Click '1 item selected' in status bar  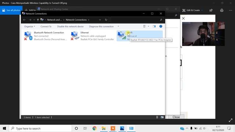(42, 117)
